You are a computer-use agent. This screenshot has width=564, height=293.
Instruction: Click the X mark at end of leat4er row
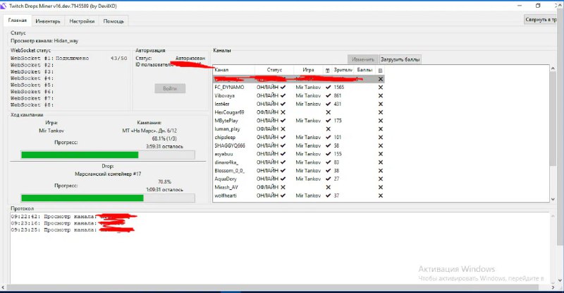coord(381,104)
